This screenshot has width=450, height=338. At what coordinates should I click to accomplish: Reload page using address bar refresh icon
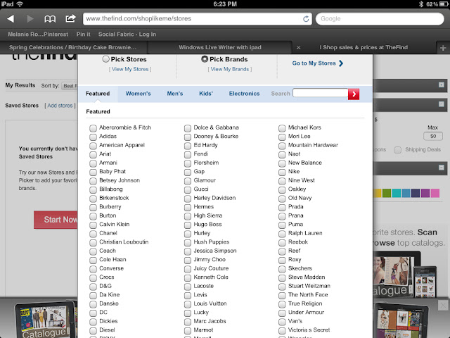point(306,18)
